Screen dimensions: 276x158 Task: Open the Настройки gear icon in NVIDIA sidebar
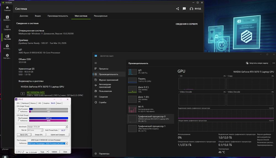point(7,55)
